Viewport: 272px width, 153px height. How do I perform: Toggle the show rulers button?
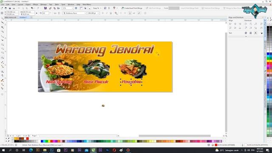click(81, 8)
